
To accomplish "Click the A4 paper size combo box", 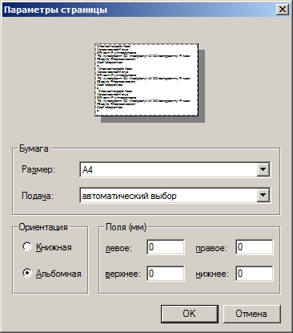I will point(175,169).
